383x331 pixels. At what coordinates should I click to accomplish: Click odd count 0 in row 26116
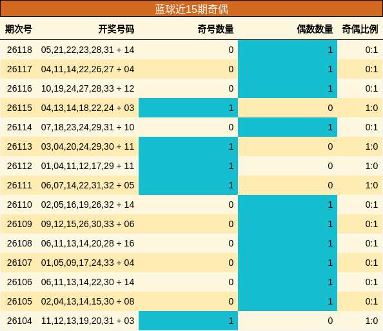pos(231,88)
